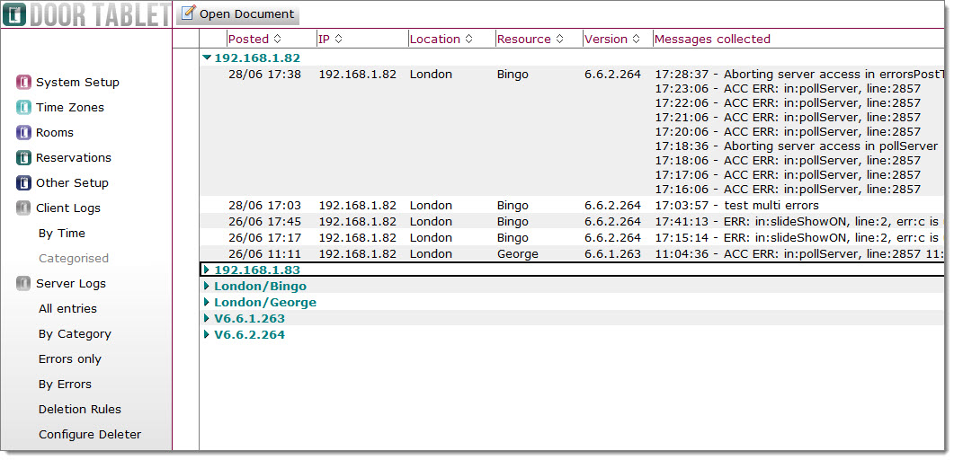
Task: Click the System Setup sidebar icon
Action: (23, 82)
